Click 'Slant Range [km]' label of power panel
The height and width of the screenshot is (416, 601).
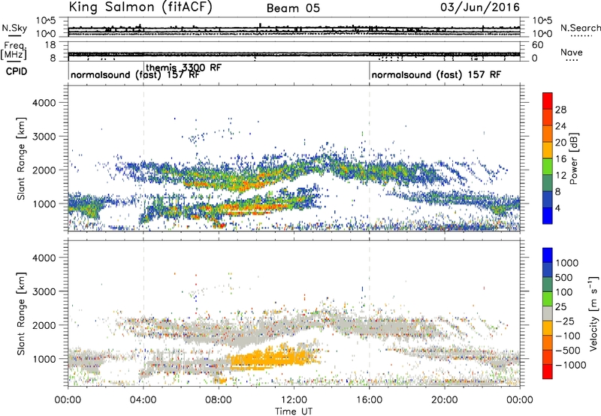pyautogui.click(x=21, y=158)
